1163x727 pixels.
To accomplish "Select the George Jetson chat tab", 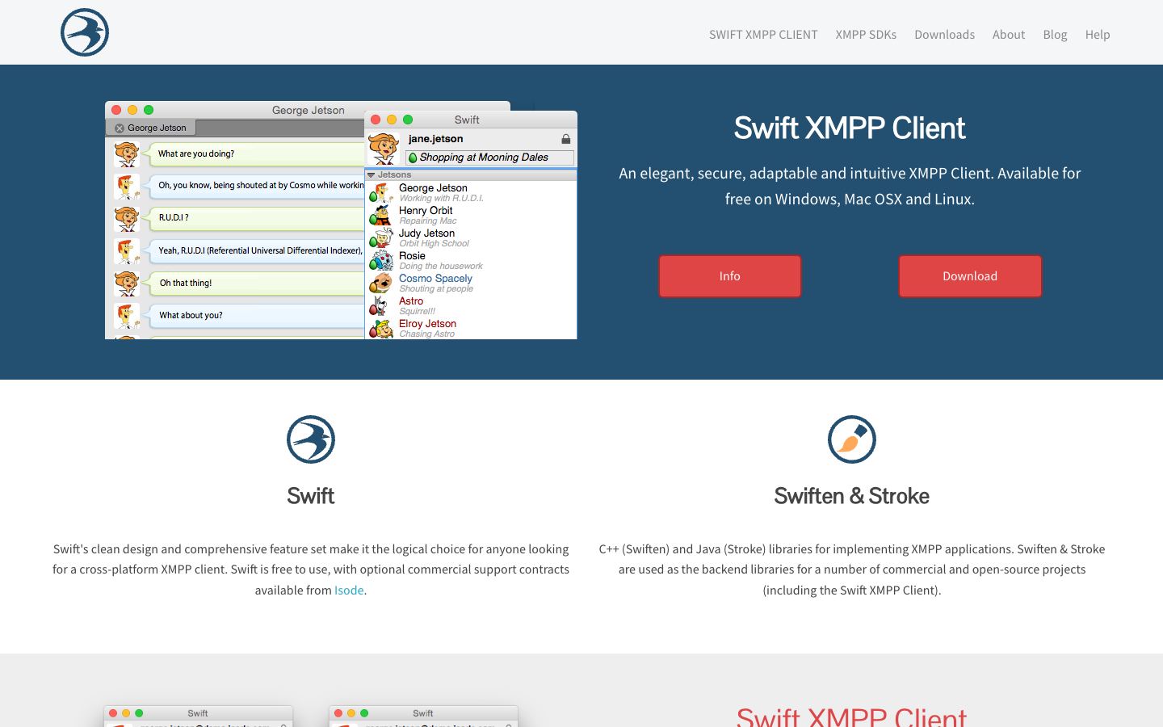I will (x=151, y=128).
